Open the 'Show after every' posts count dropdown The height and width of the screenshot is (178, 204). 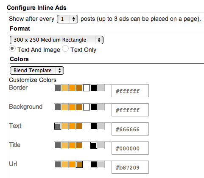click(67, 19)
